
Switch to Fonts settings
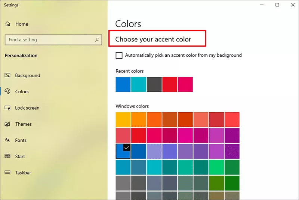[x=21, y=140]
